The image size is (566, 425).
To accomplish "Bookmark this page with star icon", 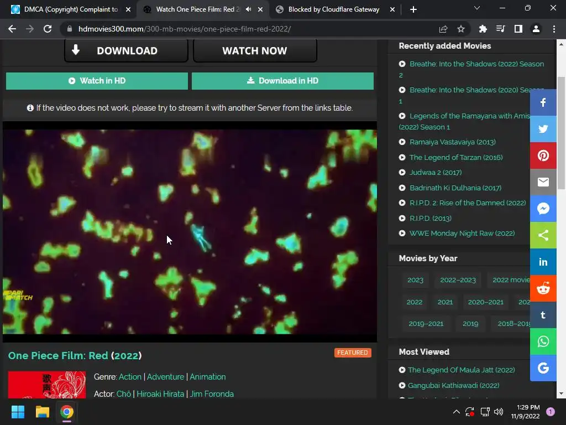I will [461, 29].
